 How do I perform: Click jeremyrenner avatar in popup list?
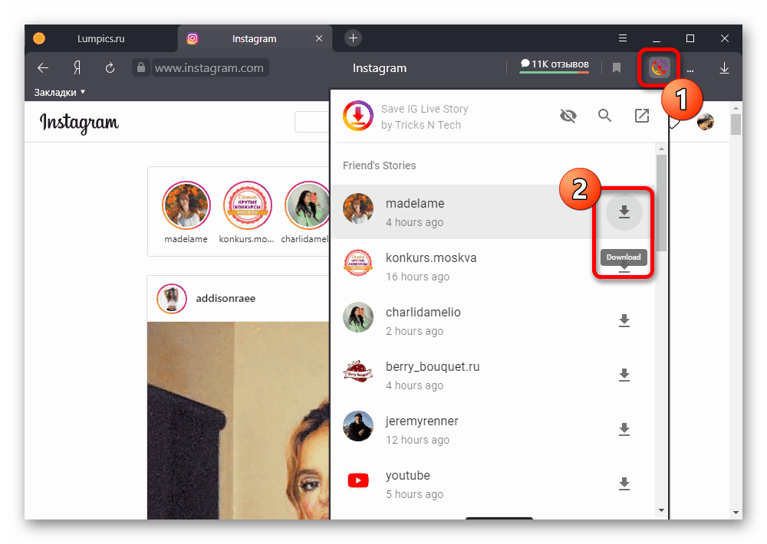358,426
